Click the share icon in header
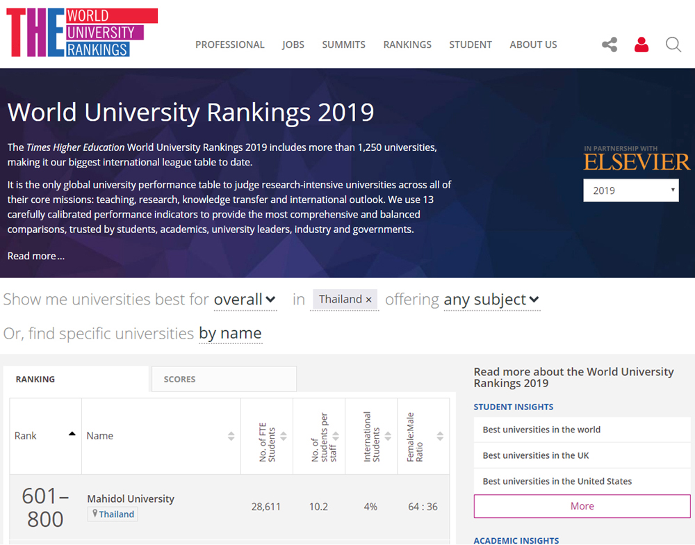Viewport: 695px width, 545px height. [610, 45]
